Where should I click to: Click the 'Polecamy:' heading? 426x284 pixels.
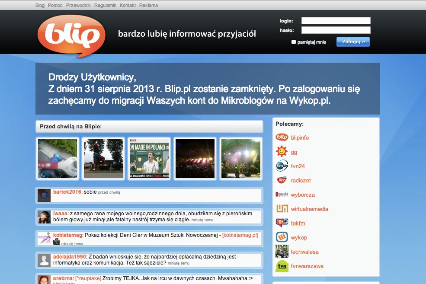click(x=289, y=124)
